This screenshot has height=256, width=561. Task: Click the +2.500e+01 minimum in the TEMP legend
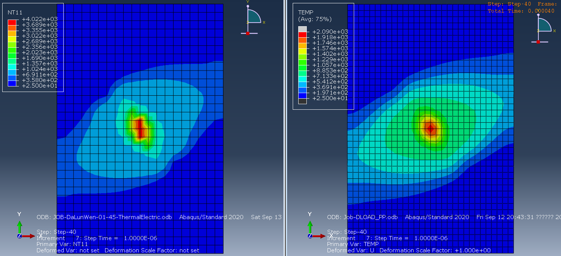[330, 98]
